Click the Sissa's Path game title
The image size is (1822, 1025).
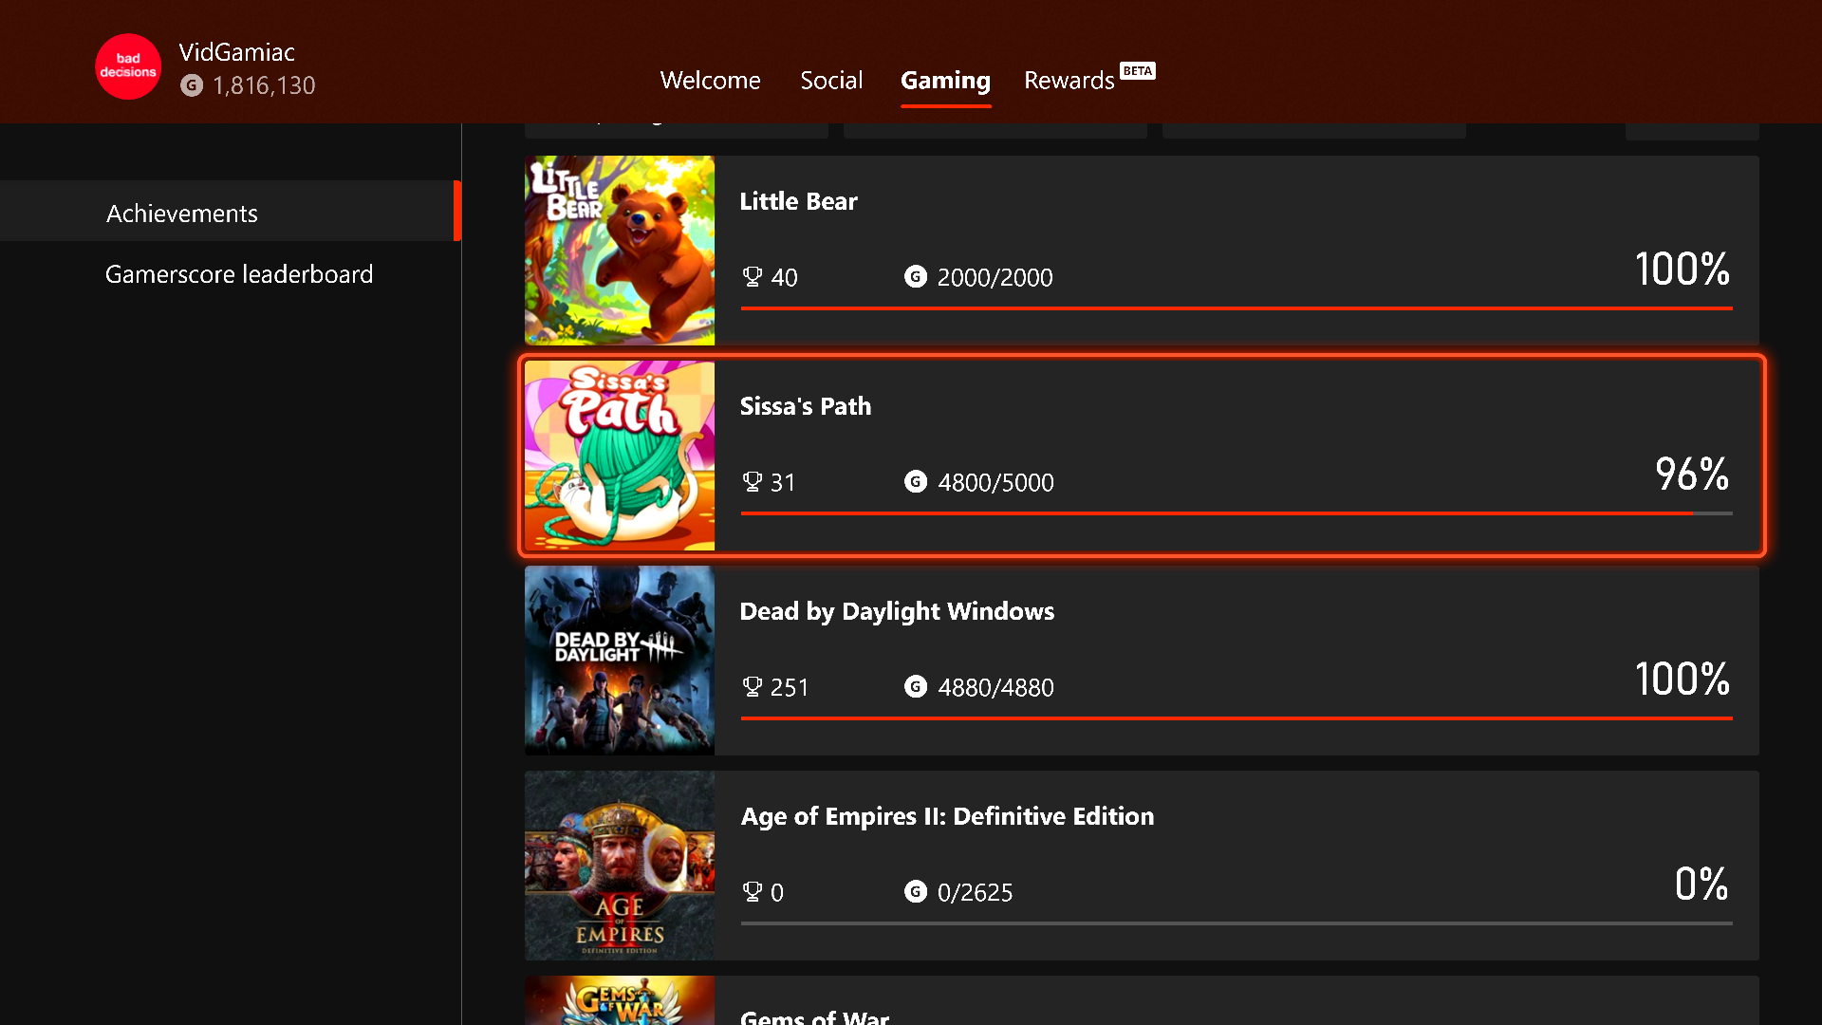pos(805,406)
